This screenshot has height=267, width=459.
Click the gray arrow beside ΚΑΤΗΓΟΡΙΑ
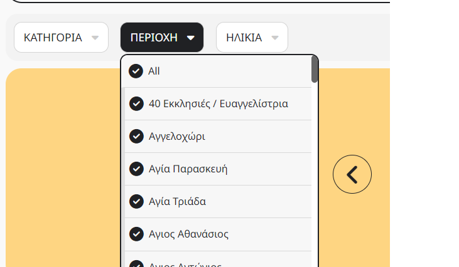(x=95, y=38)
